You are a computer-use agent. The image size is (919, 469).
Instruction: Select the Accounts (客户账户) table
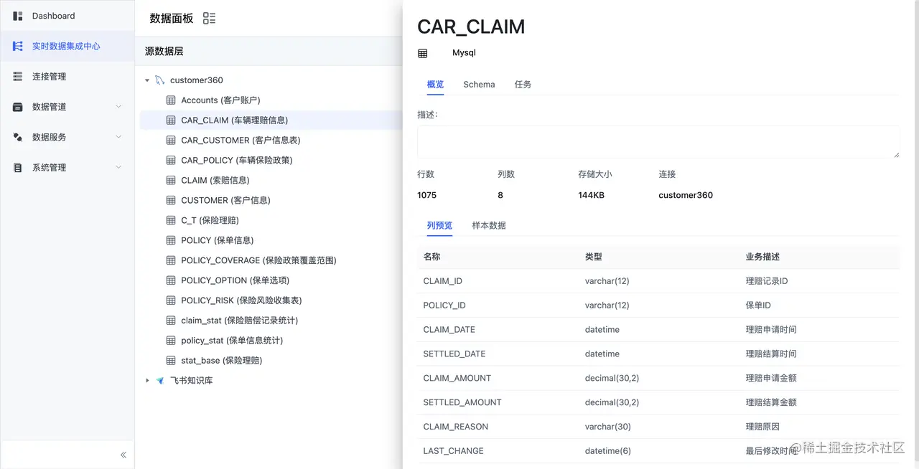[x=220, y=100]
